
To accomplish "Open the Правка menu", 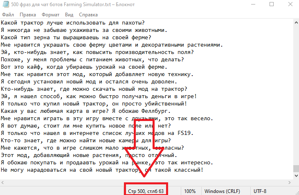I will pos(28,15).
